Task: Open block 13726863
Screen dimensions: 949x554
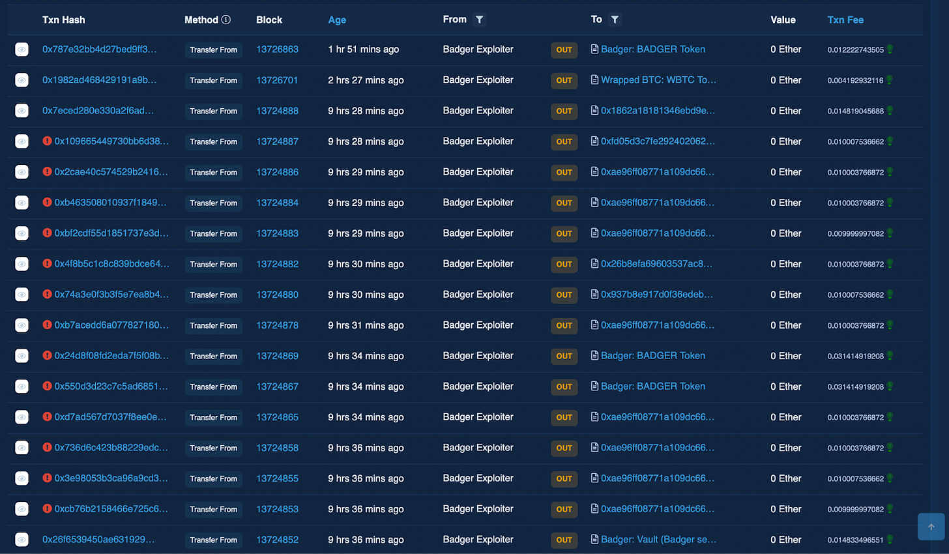Action: click(277, 50)
